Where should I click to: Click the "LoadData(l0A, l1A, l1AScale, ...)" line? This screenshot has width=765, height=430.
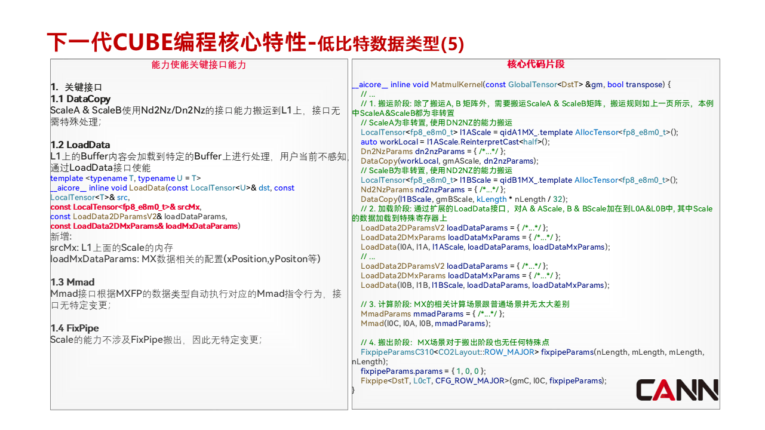(x=486, y=247)
